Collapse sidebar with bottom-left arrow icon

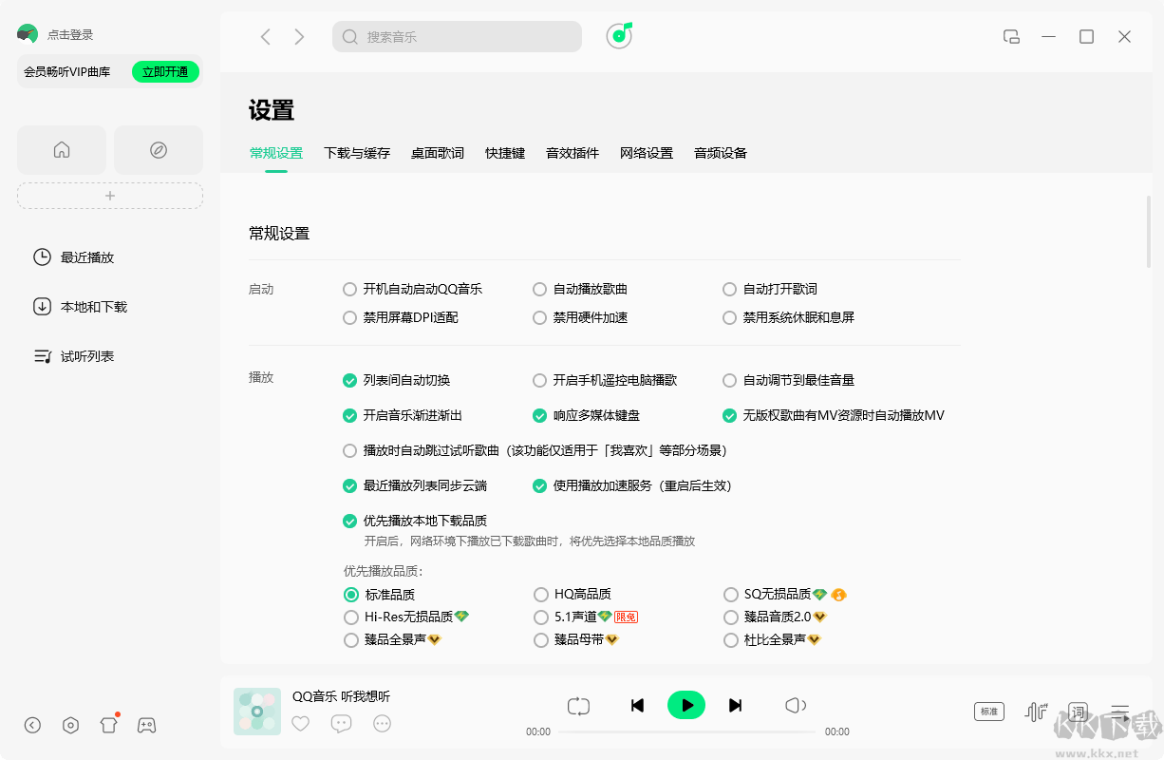[33, 725]
